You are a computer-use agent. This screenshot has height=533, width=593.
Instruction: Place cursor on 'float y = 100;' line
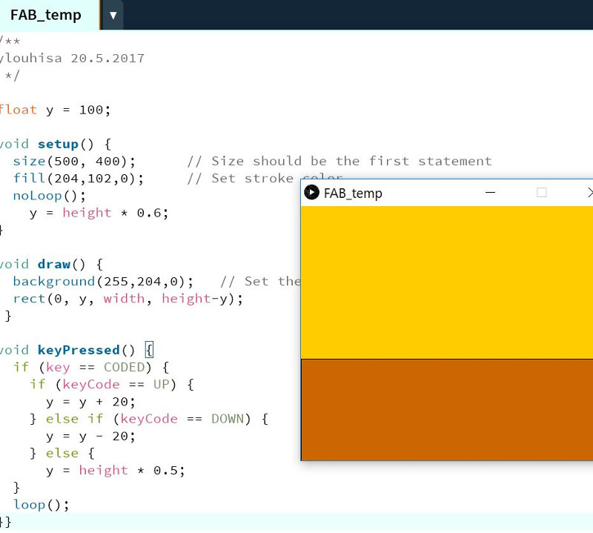coord(55,110)
